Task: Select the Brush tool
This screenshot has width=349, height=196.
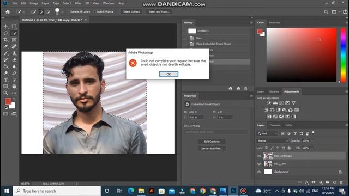Action: click(x=5, y=53)
